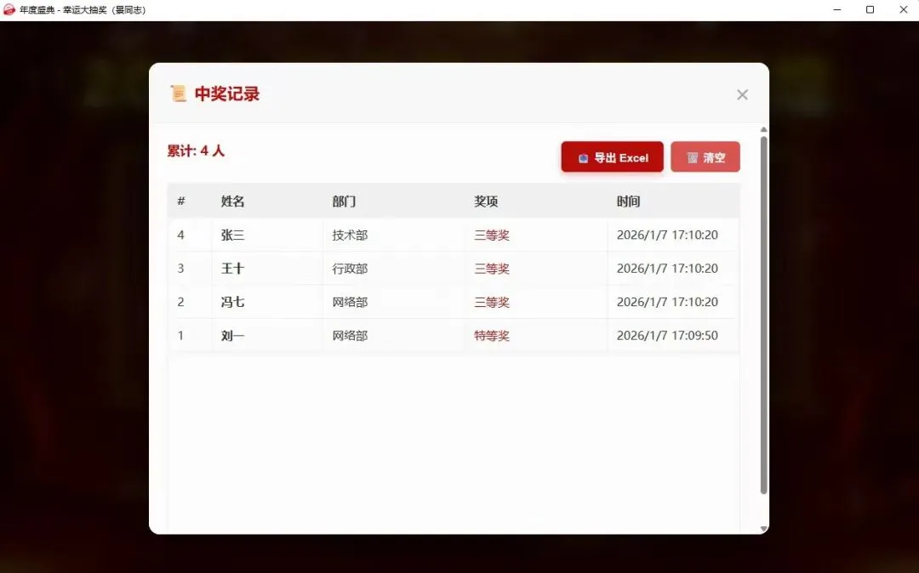Click 三等奖 in 张三's row
Image resolution: width=919 pixels, height=573 pixels.
coord(492,235)
